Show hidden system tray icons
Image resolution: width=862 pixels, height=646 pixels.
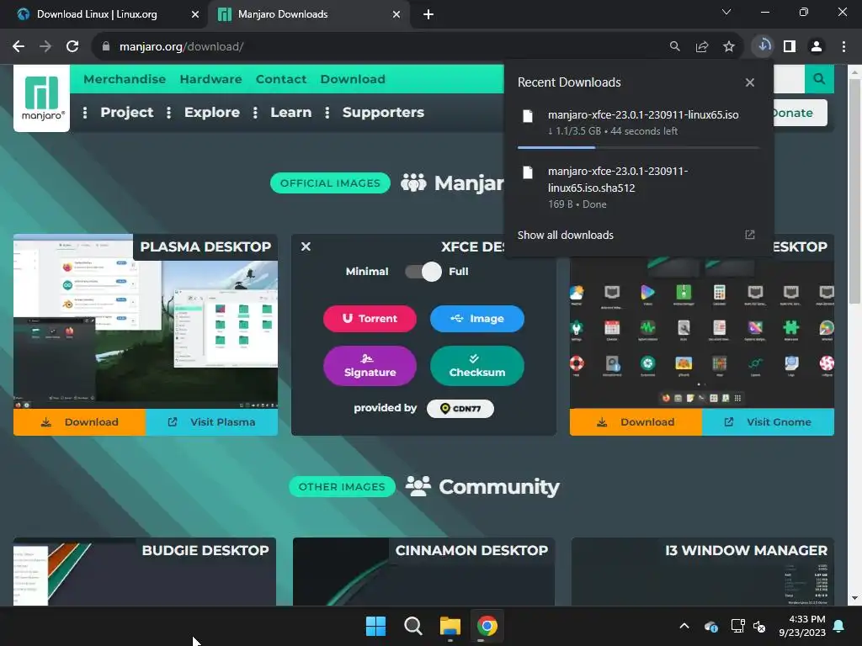click(684, 626)
